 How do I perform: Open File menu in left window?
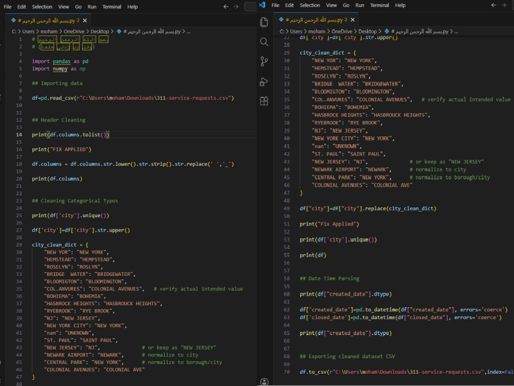[x=8, y=7]
